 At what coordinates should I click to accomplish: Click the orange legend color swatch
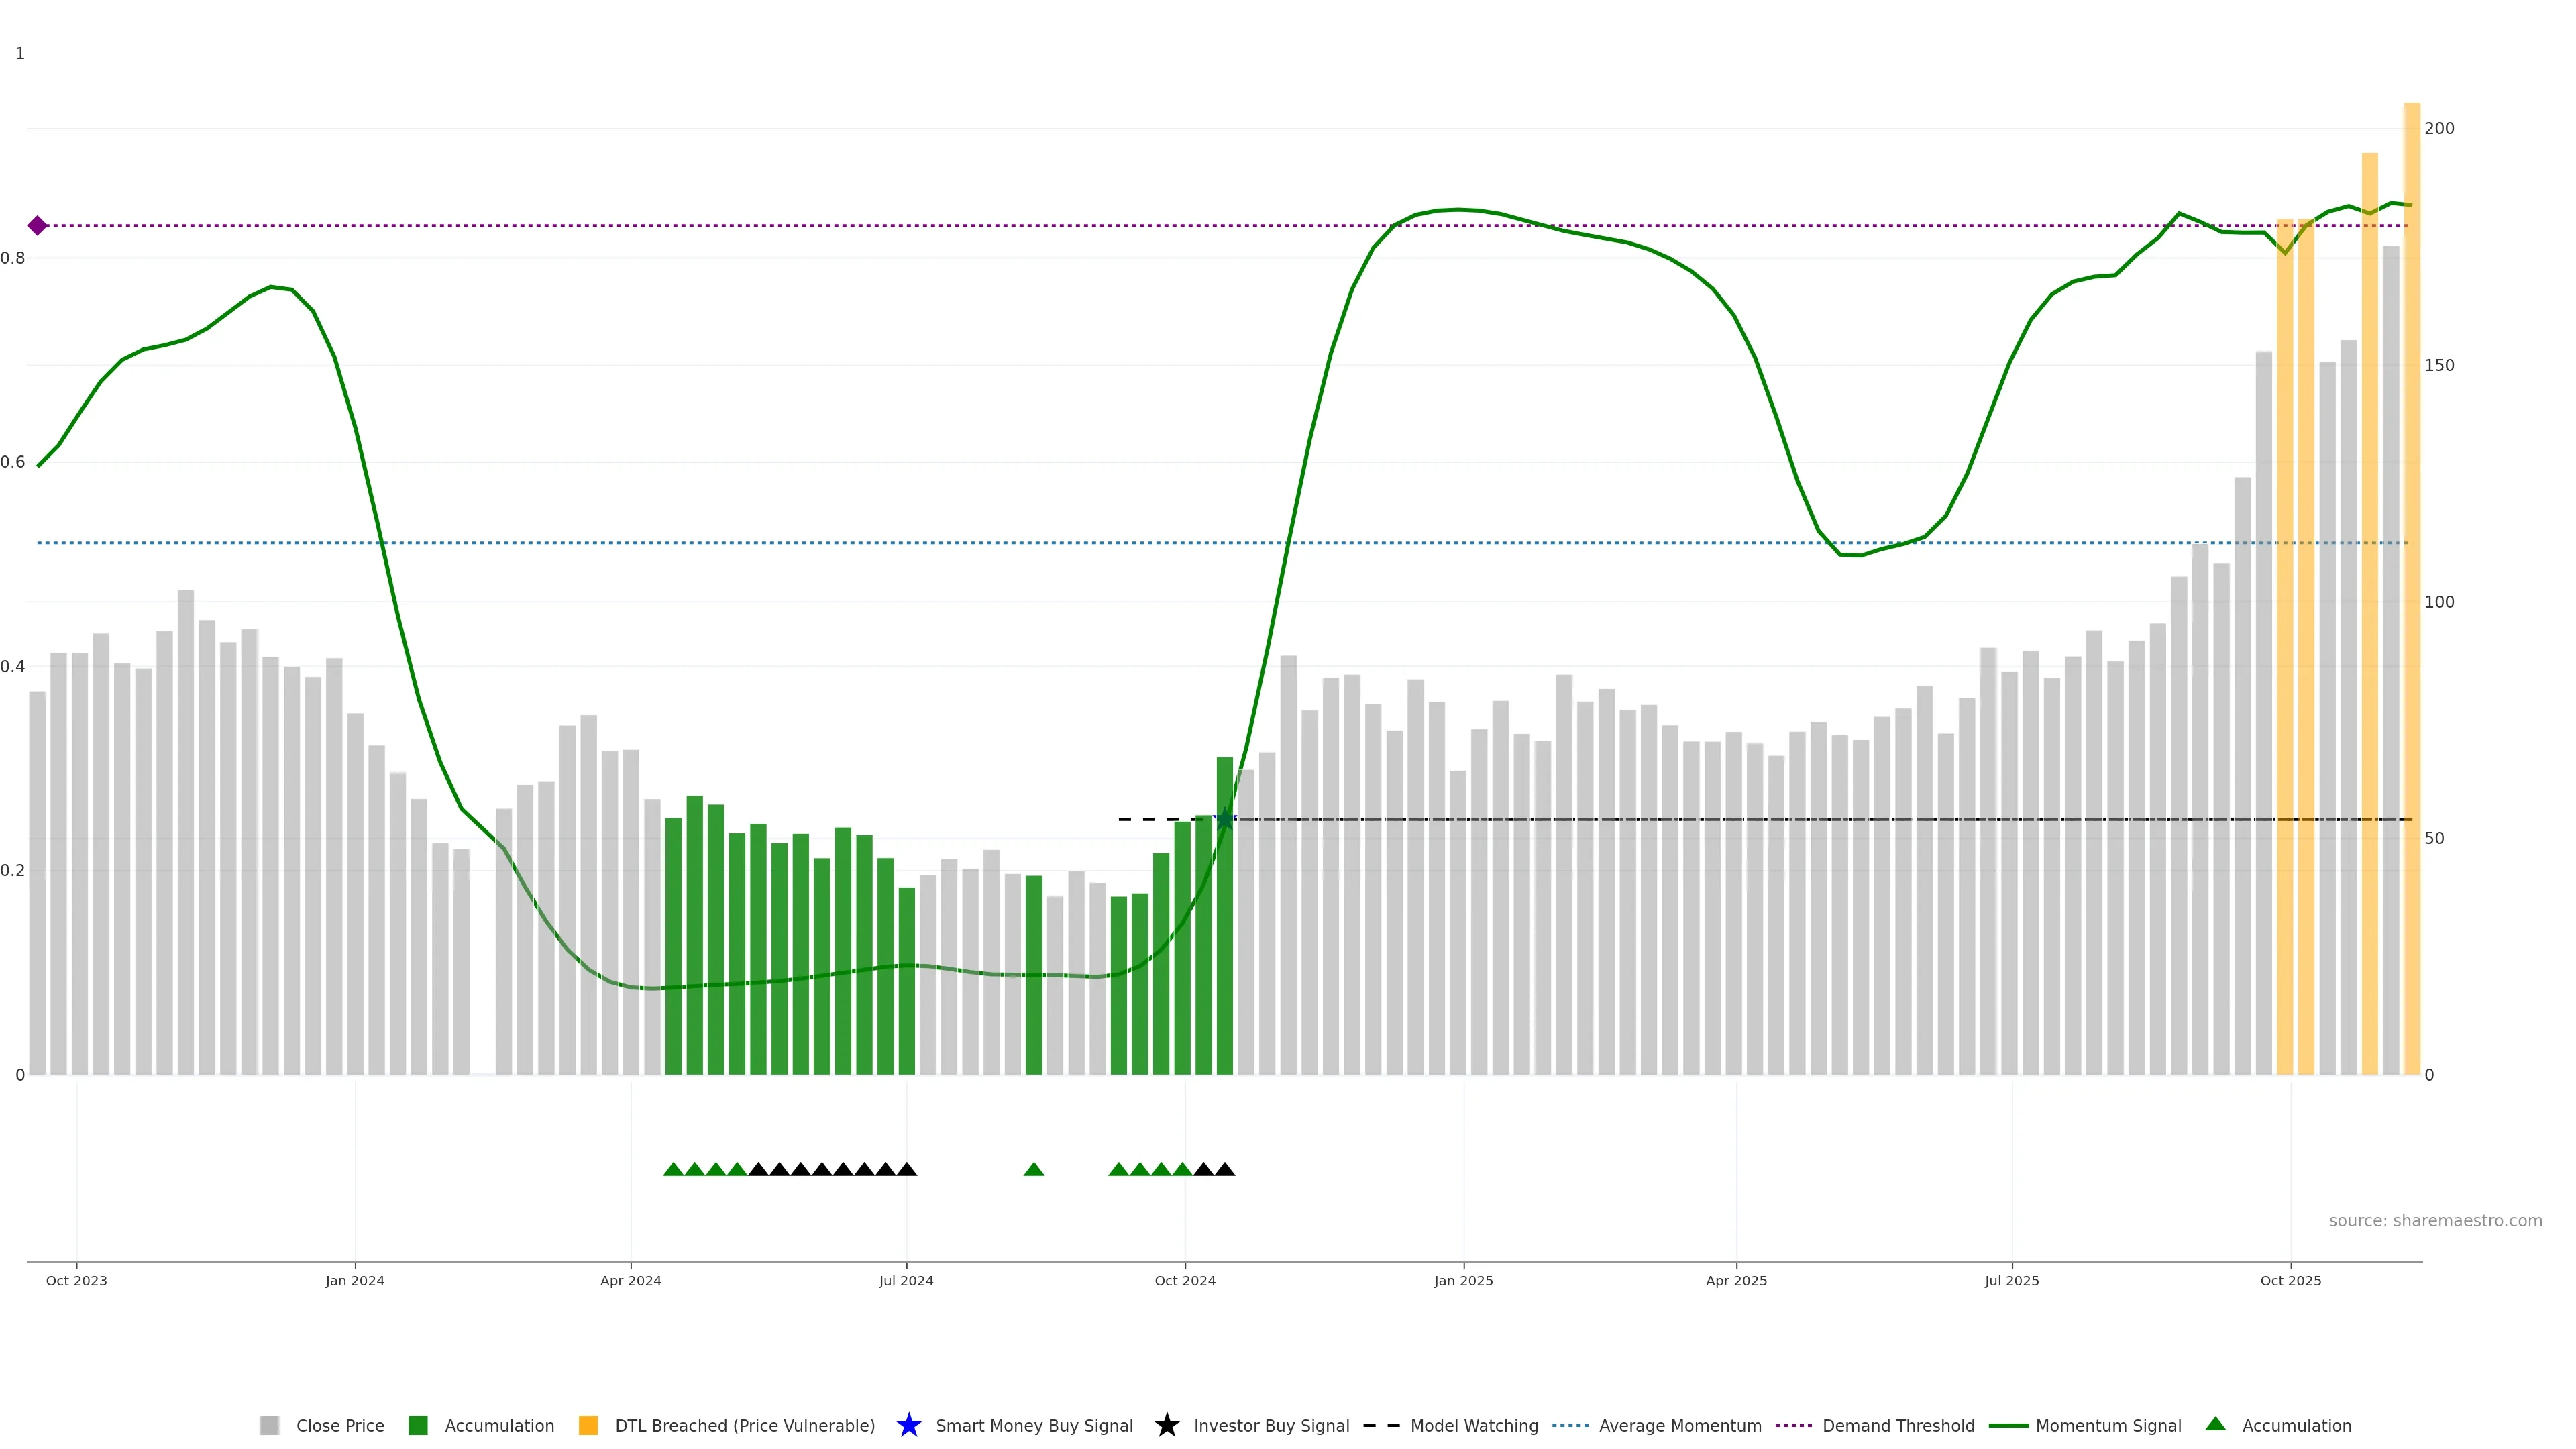[588, 1425]
